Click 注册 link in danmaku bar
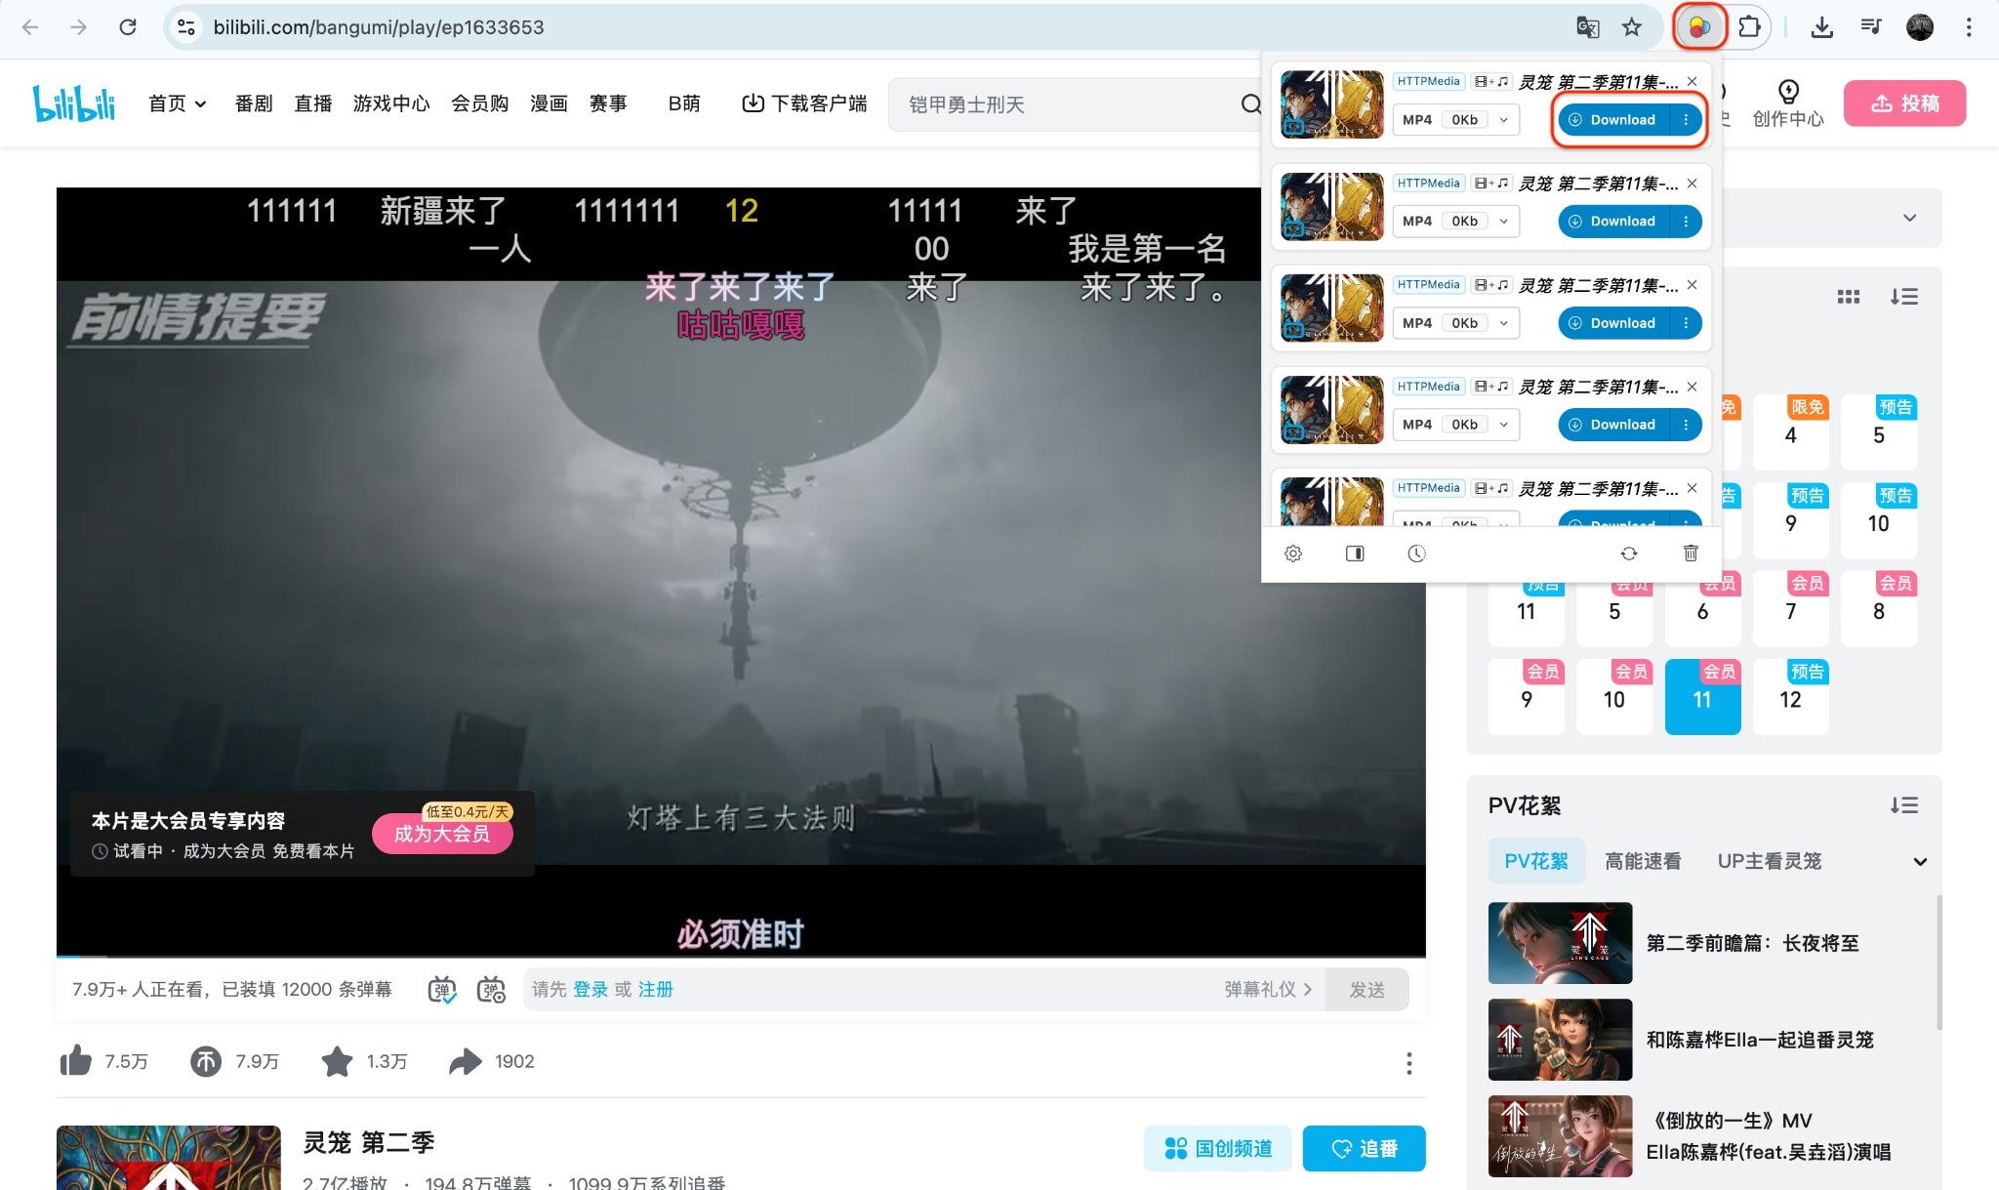 [x=656, y=990]
